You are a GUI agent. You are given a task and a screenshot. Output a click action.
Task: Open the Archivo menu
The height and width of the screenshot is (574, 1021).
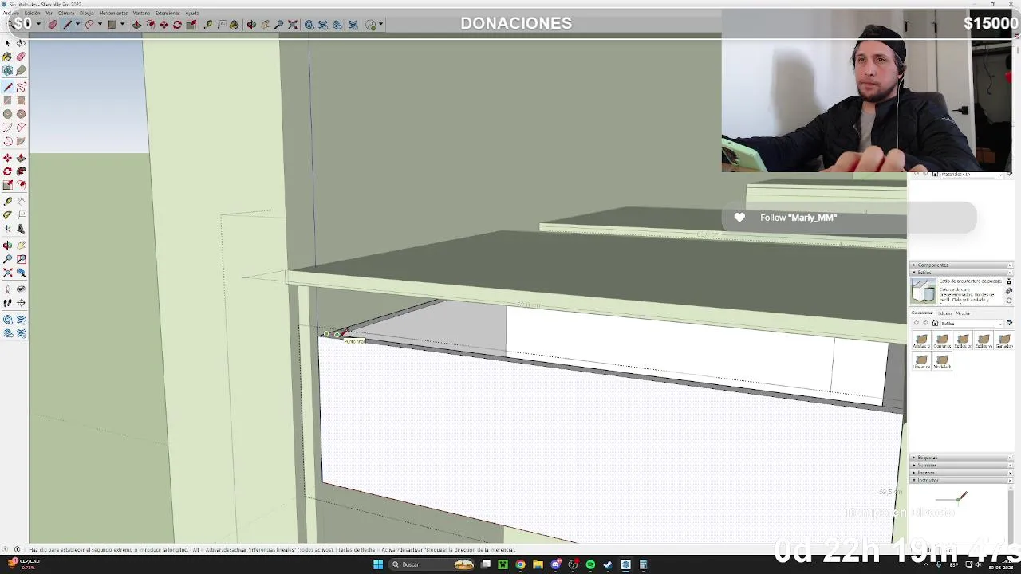pyautogui.click(x=10, y=14)
